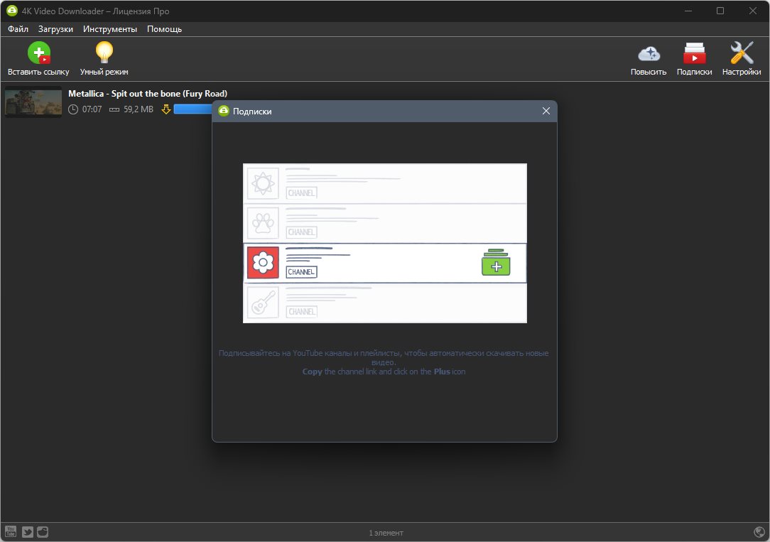Open the Повысить cloud icon
Viewport: 770px width, 542px height.
[x=649, y=53]
